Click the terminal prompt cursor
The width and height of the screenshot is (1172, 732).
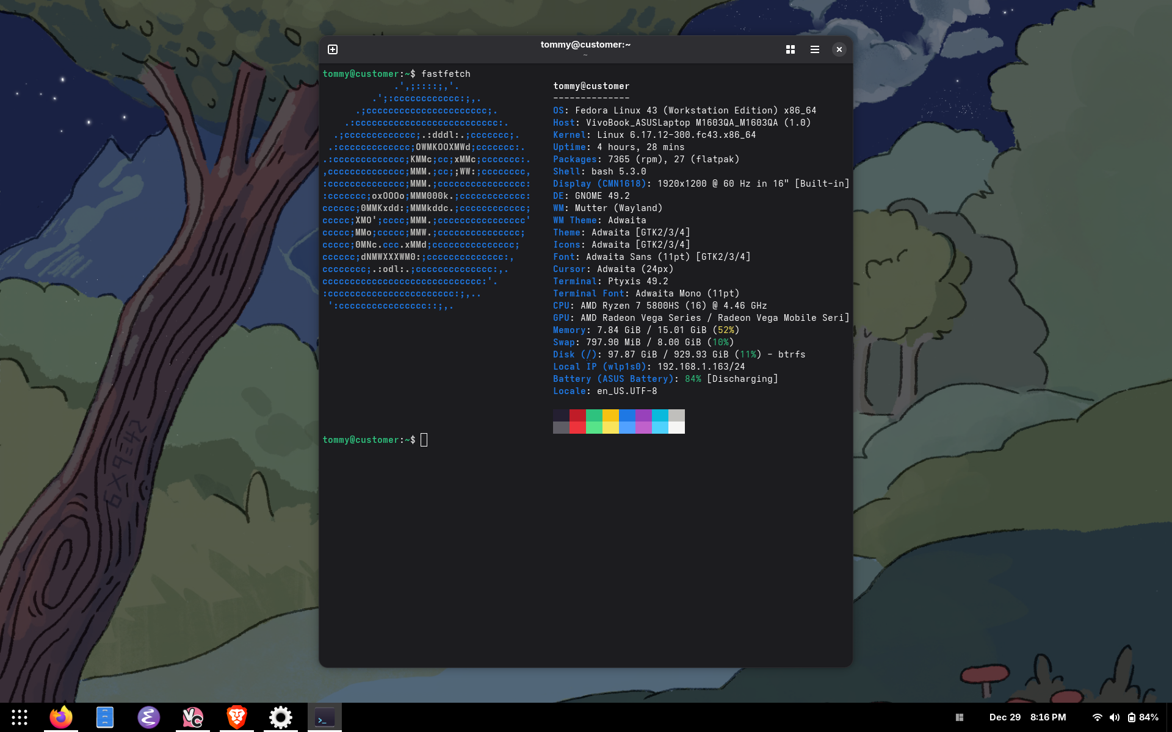pyautogui.click(x=424, y=440)
